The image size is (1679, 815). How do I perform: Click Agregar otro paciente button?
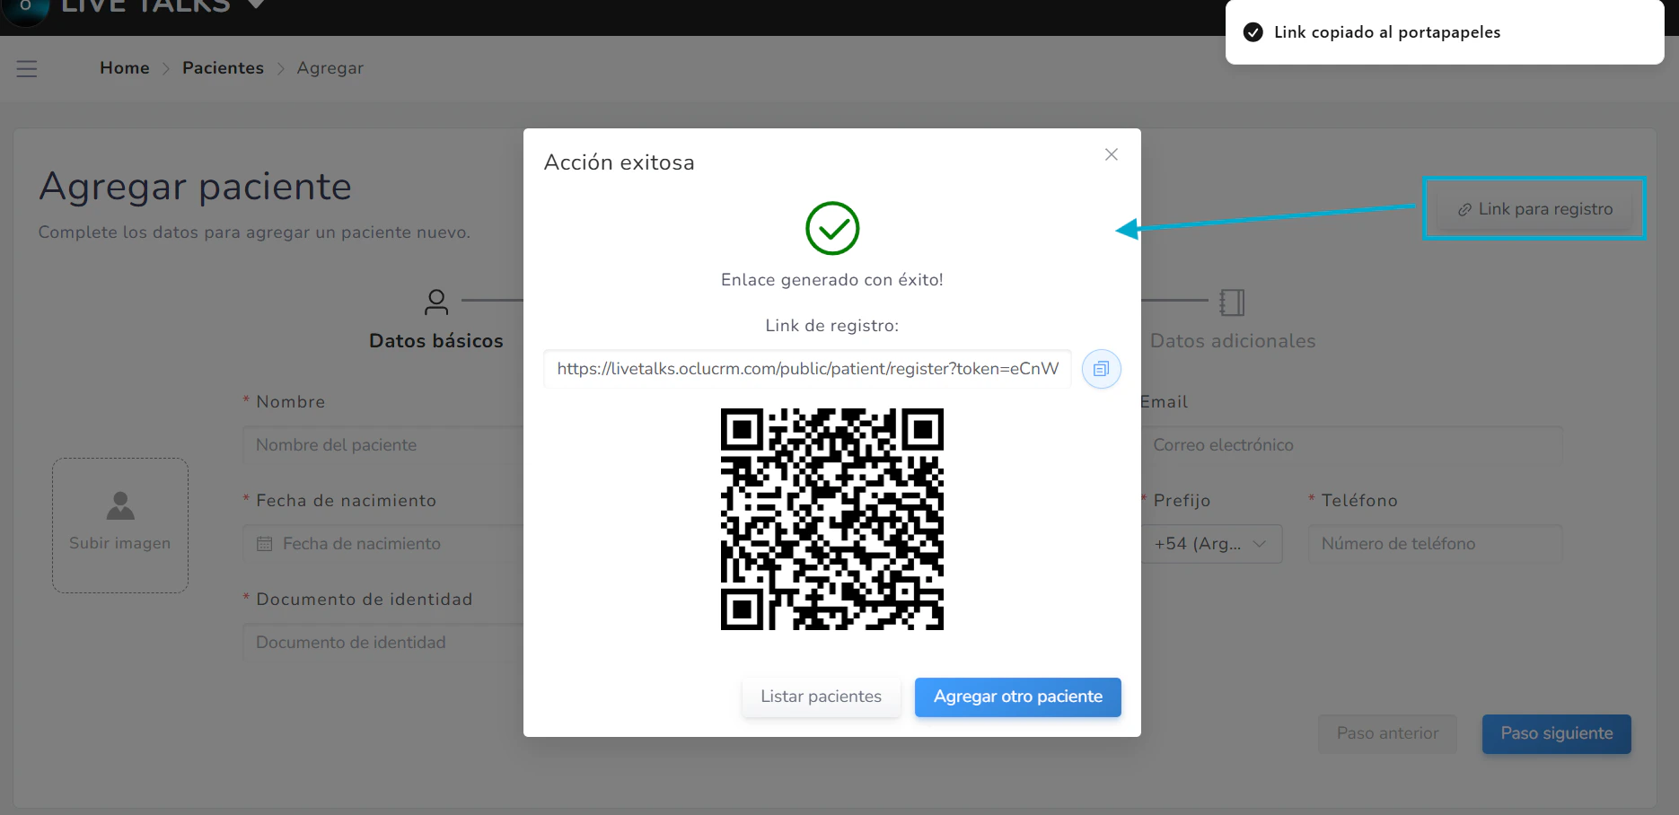1018,697
